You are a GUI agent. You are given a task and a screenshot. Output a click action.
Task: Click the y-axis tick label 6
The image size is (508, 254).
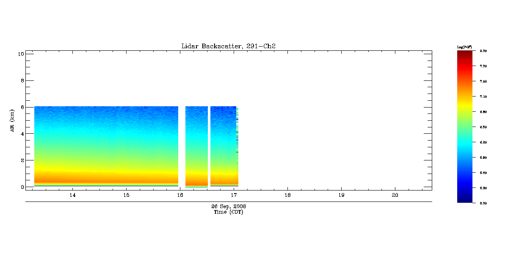tap(22, 107)
